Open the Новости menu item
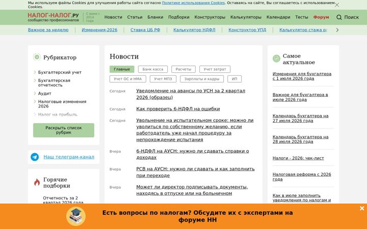The height and width of the screenshot is (229, 367). click(x=113, y=17)
